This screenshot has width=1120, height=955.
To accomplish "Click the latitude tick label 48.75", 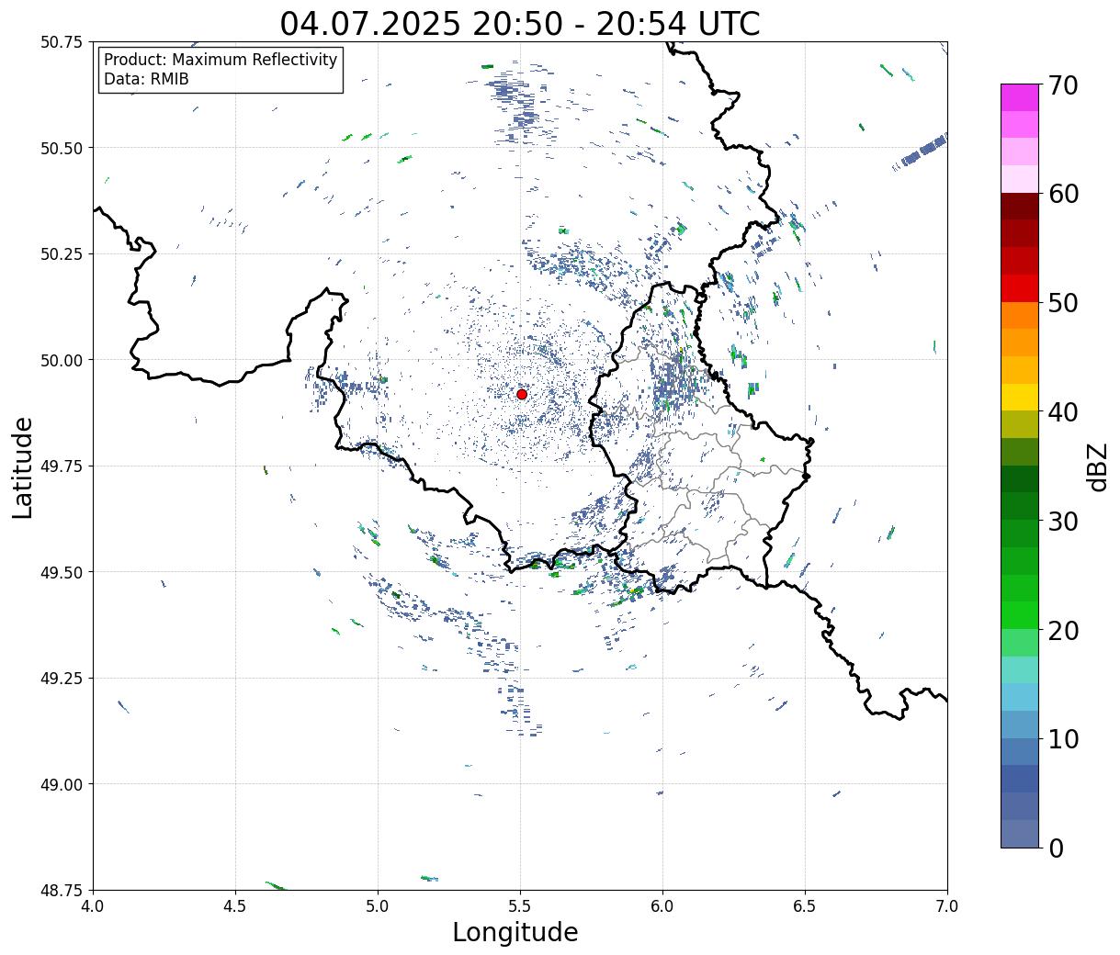I will coord(61,890).
